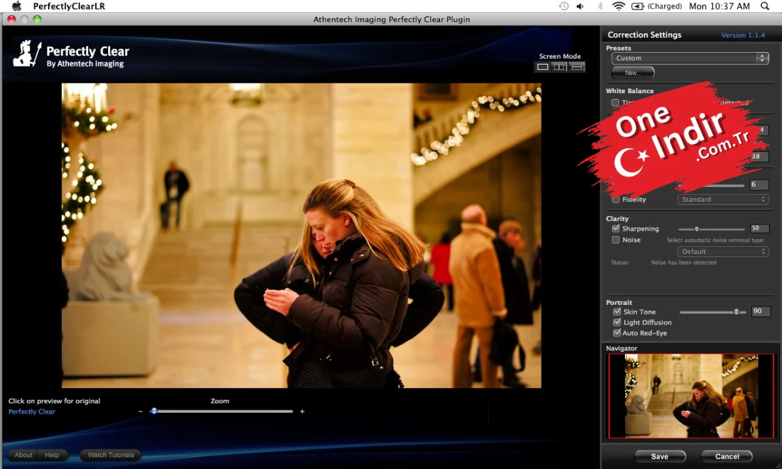Image resolution: width=782 pixels, height=469 pixels.
Task: Click the Sharpening slider
Action: (x=711, y=229)
